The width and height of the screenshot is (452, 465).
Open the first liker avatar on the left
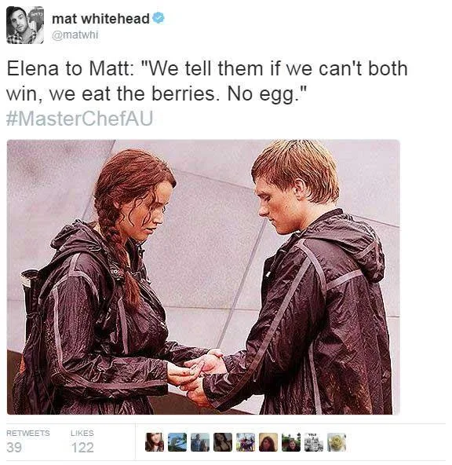click(155, 442)
